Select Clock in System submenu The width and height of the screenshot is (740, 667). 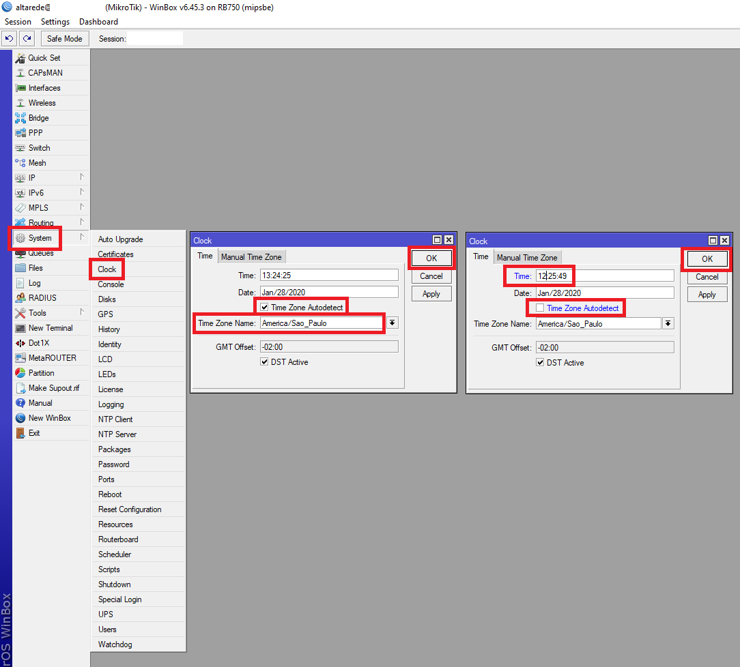click(x=106, y=269)
